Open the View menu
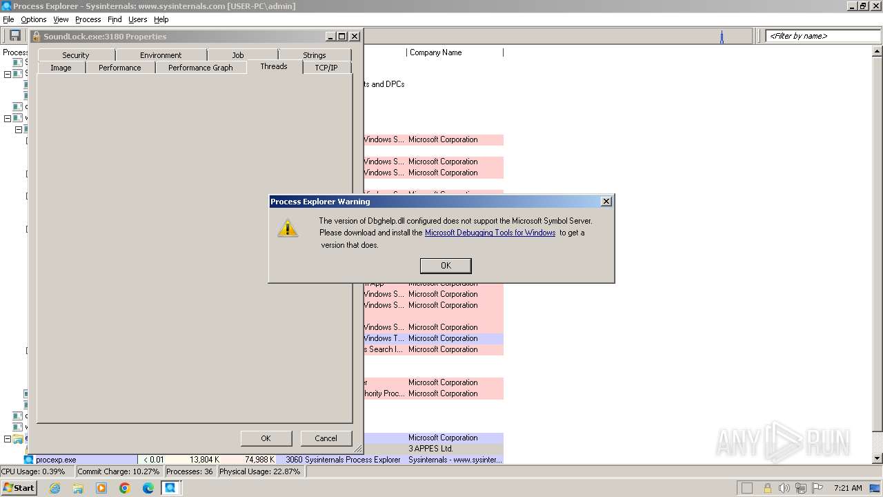Screen dimensions: 883x497 coord(61,19)
